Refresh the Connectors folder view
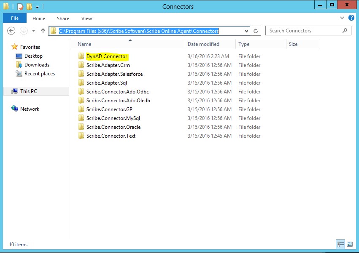The height and width of the screenshot is (253, 359). (256, 31)
